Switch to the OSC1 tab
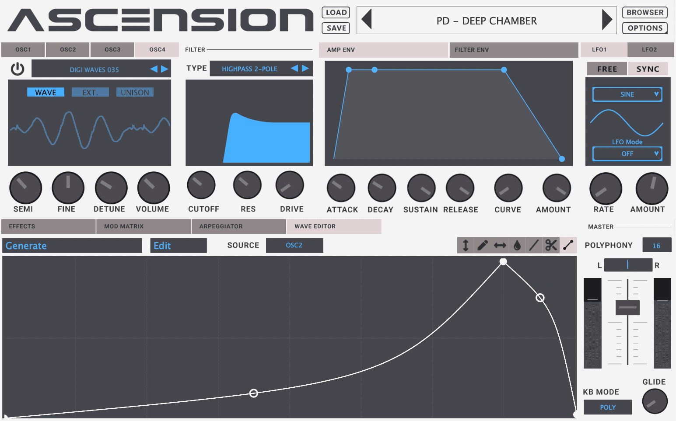The height and width of the screenshot is (421, 676). point(23,49)
